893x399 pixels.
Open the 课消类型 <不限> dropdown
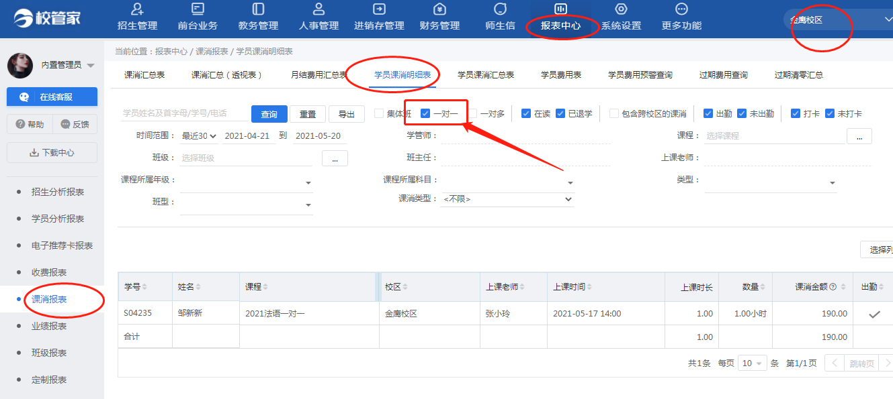pyautogui.click(x=507, y=199)
